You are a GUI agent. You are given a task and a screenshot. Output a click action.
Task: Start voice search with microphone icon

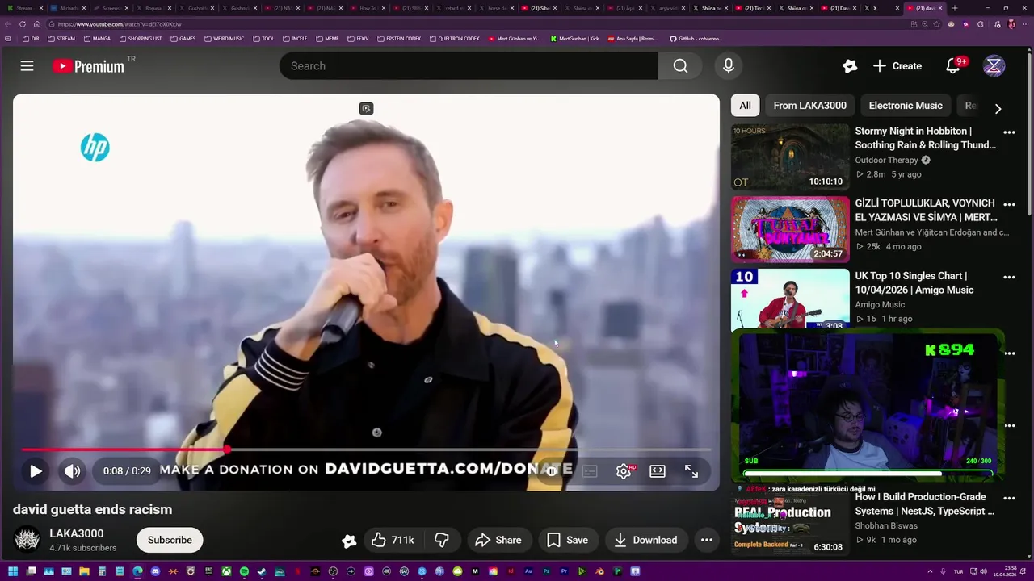[x=729, y=66]
